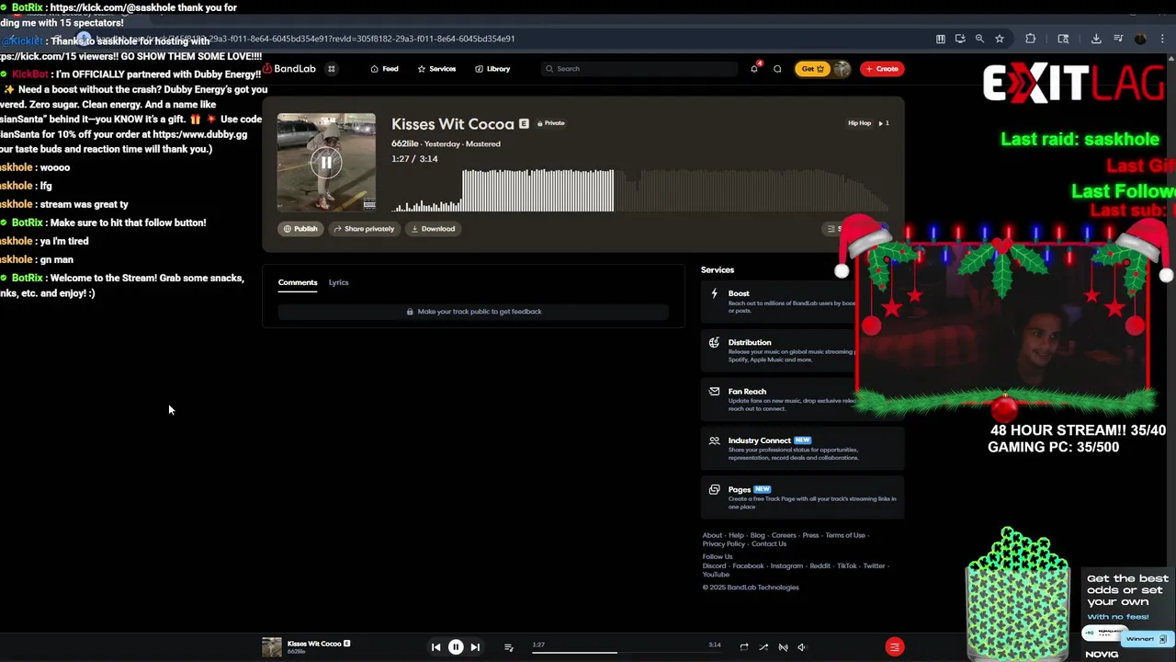
Task: Open the BandLab home logo
Action: 290,69
